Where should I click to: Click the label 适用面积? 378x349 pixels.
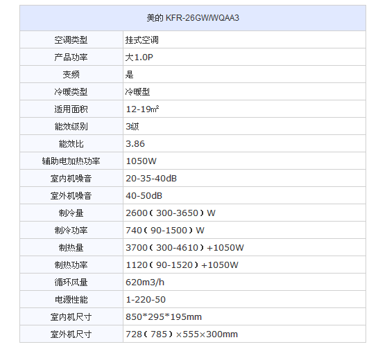pyautogui.click(x=71, y=109)
